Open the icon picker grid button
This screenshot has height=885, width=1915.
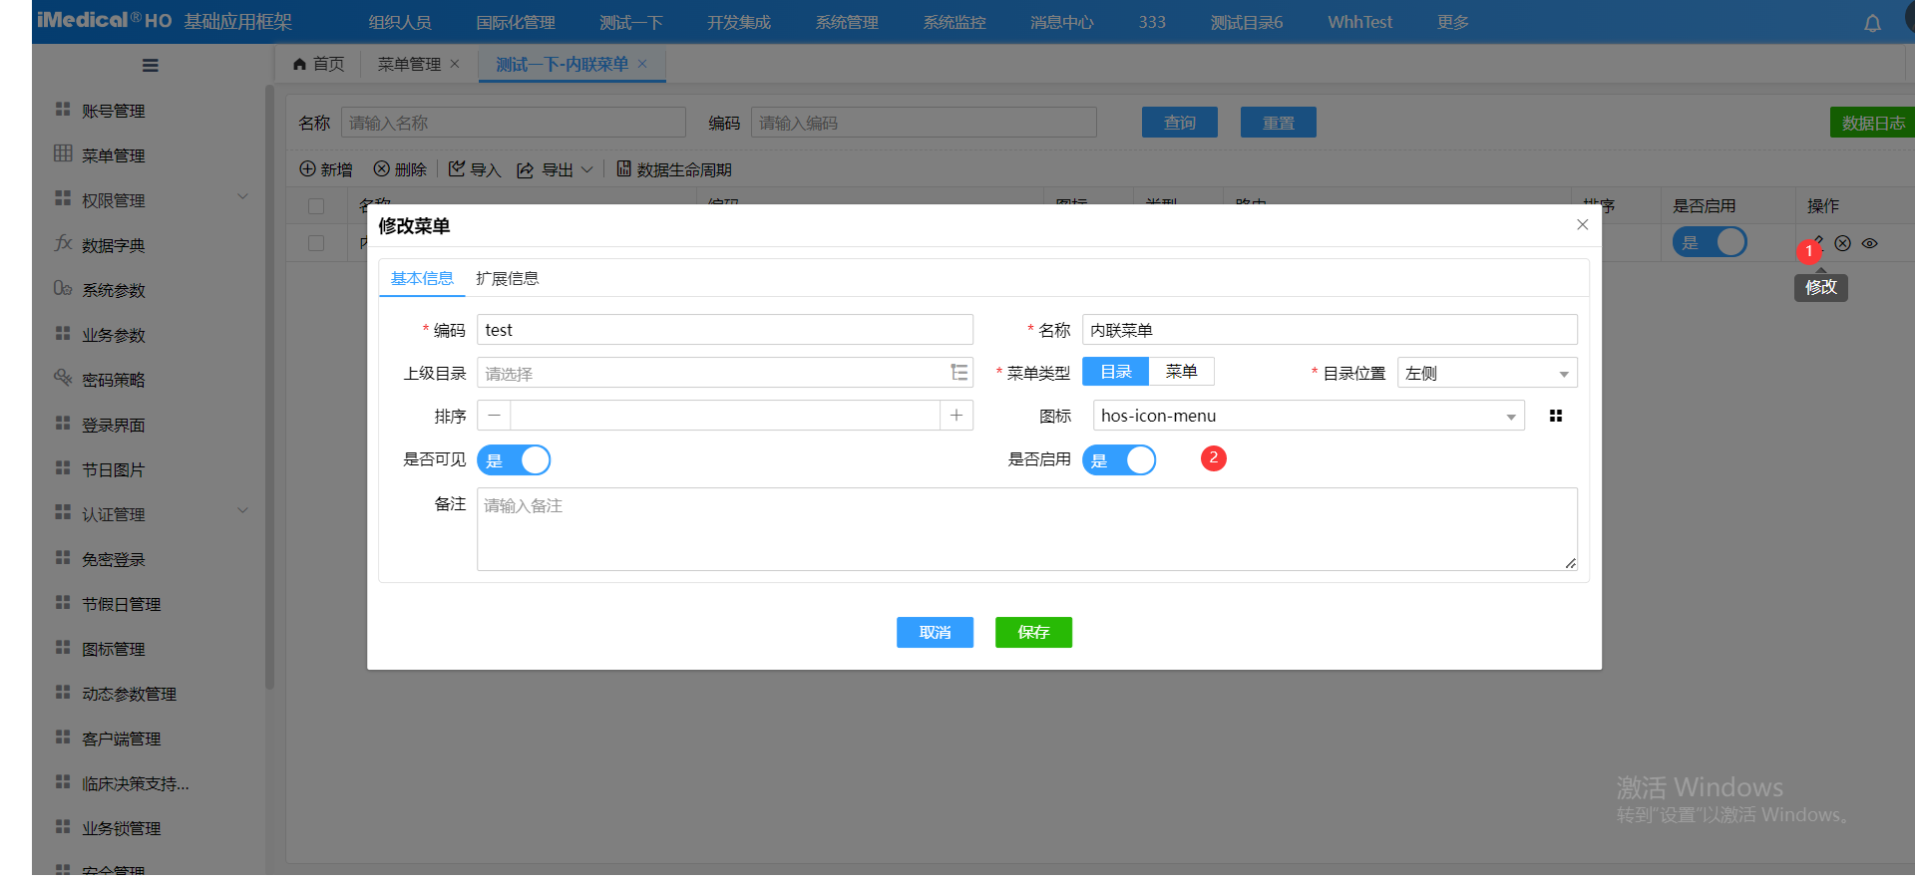(1555, 416)
